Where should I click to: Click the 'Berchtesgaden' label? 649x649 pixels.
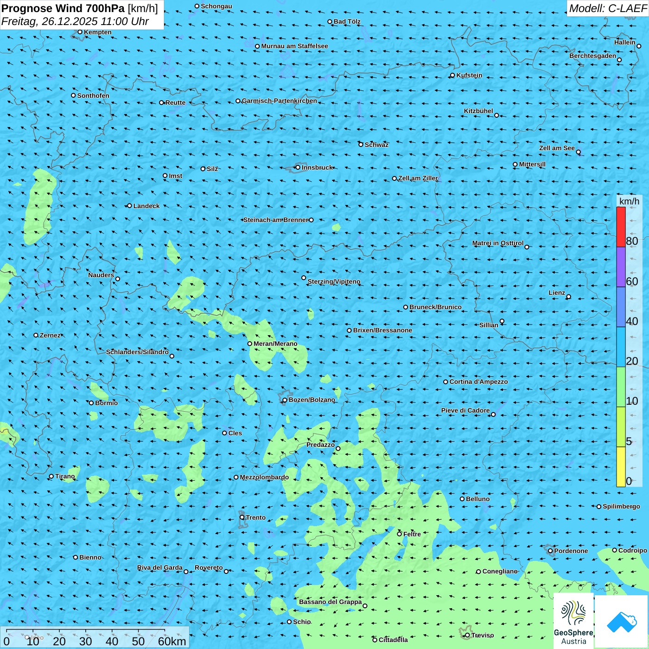[592, 56]
